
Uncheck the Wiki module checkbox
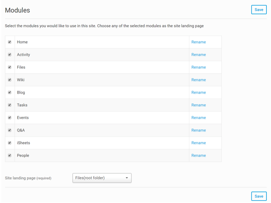point(10,80)
